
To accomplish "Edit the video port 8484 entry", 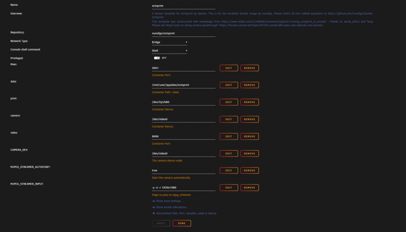I will click(229, 136).
